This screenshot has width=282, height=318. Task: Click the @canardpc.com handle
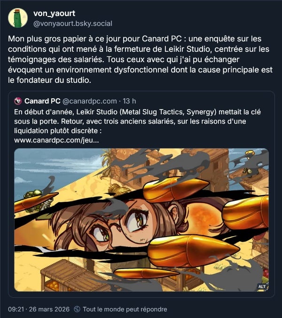click(x=90, y=101)
